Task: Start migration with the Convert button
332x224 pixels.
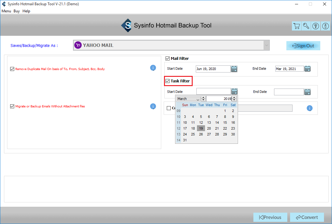Action: tap(307, 217)
